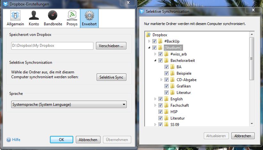The width and height of the screenshot is (263, 150).
Task: Close the Selektive Synchronisation window
Action: pyautogui.click(x=253, y=10)
